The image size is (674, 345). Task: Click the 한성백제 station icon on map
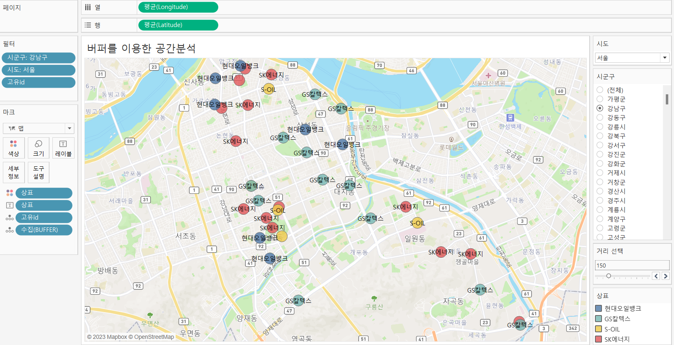tap(510, 118)
